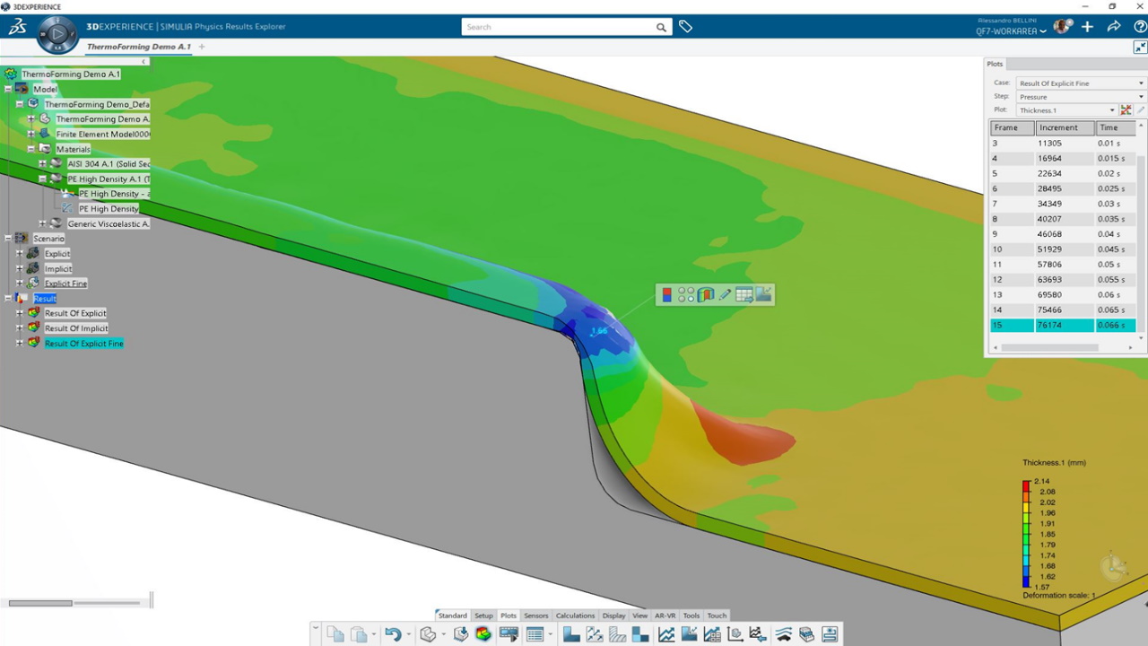
Task: Open the Case dropdown in Plots panel
Action: pos(1081,83)
